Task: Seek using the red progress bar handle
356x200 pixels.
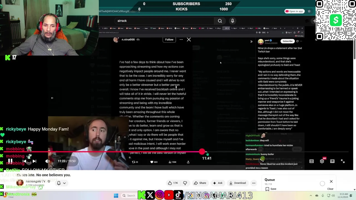Action: click(202, 152)
